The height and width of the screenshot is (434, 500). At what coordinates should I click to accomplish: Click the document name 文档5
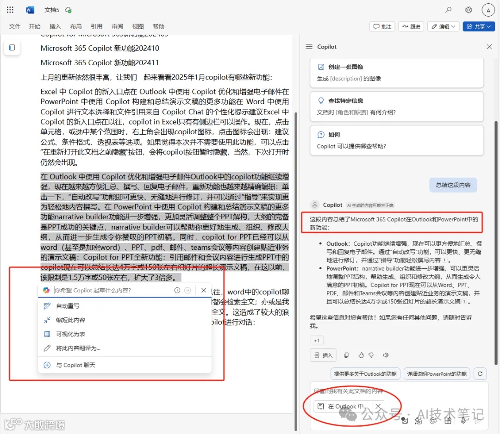coord(52,10)
